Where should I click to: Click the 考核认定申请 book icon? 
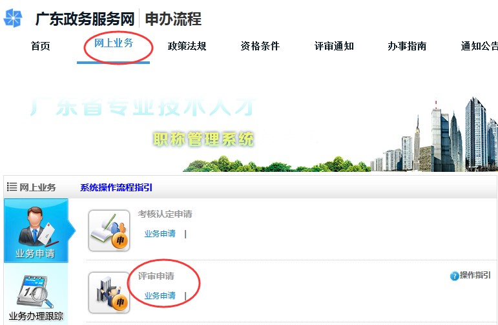click(109, 230)
